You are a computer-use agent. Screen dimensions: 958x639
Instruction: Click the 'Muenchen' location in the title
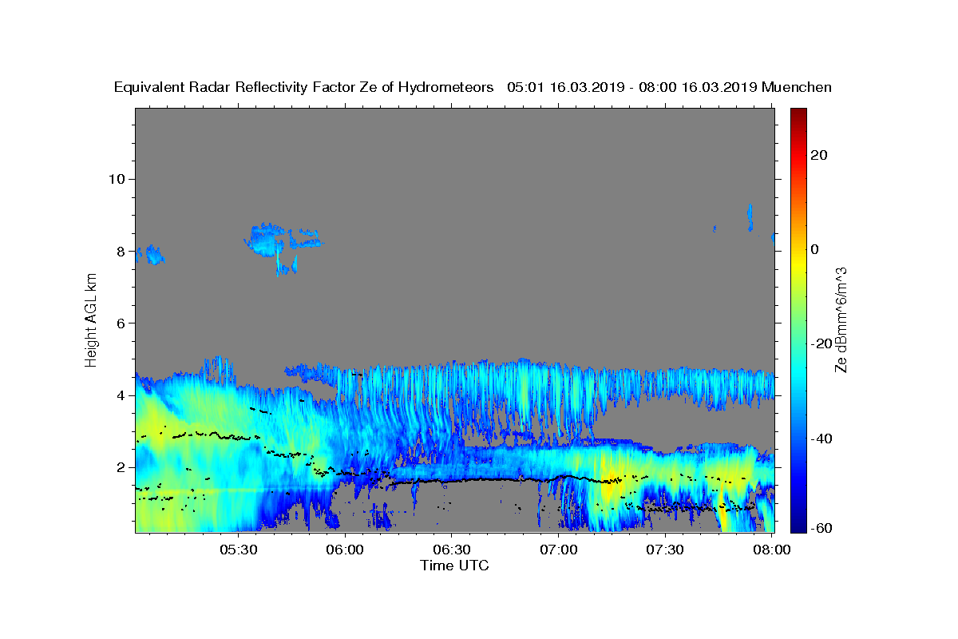pos(797,87)
